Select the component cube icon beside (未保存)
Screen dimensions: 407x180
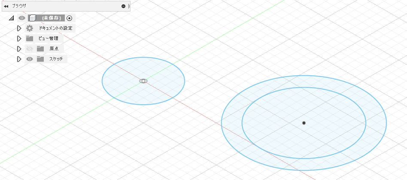pyautogui.click(x=32, y=18)
